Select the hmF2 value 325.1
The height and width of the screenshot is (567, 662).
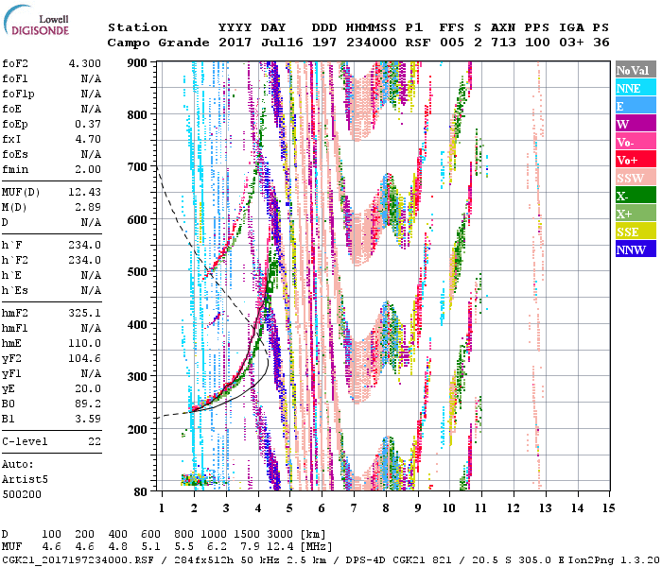click(84, 312)
